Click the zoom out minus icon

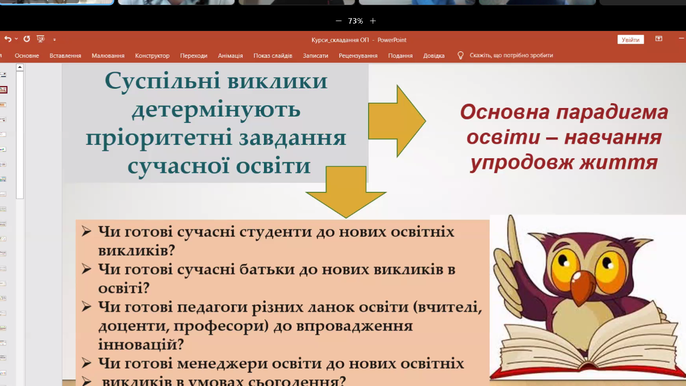pyautogui.click(x=338, y=21)
